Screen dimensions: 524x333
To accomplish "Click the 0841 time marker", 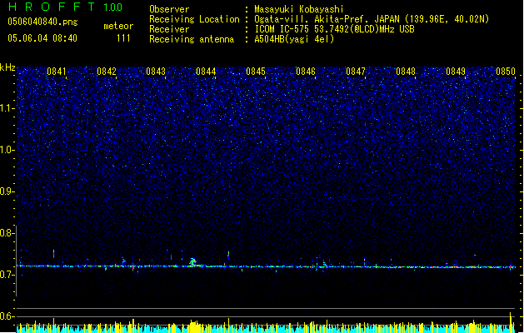I will [56, 72].
